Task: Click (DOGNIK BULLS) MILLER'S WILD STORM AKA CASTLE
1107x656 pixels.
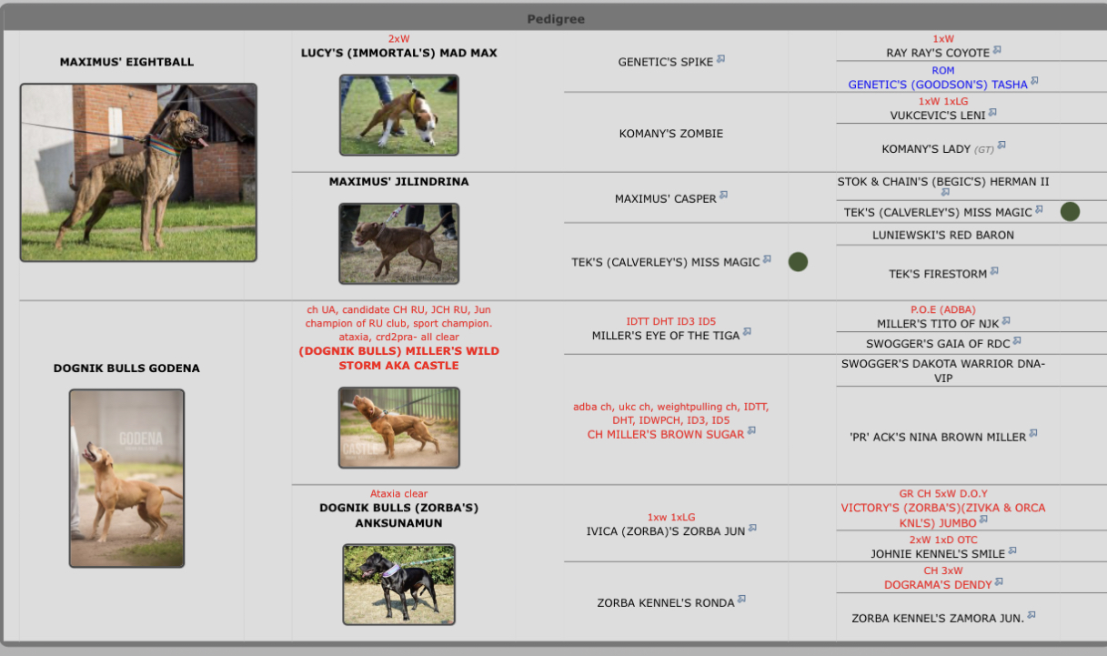Action: 399,358
